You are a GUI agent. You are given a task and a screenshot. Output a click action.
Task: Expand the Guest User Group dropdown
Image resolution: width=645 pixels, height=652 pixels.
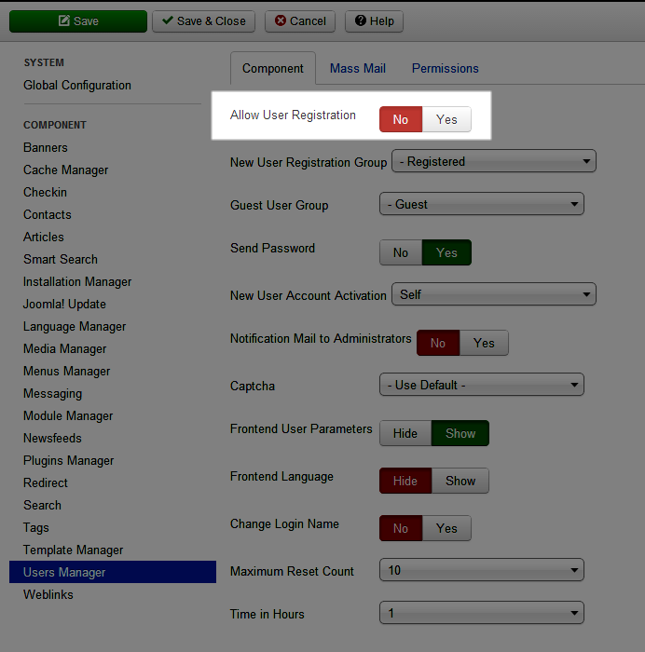point(481,204)
